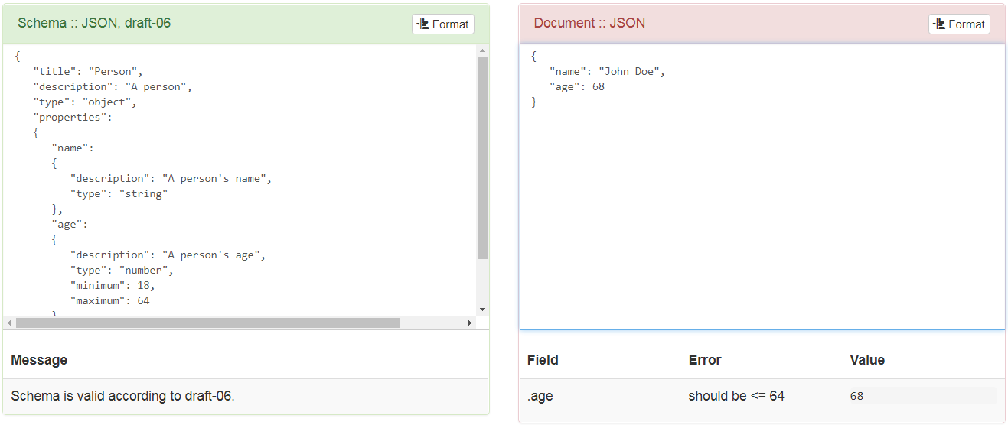Click the value cell showing 68

(923, 396)
